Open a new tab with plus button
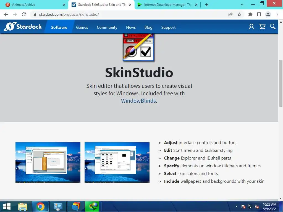This screenshot has height=212, width=283. [x=207, y=5]
